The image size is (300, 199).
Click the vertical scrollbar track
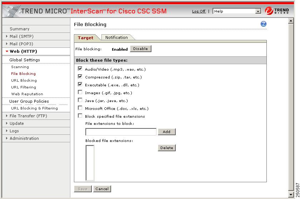click(x=291, y=107)
